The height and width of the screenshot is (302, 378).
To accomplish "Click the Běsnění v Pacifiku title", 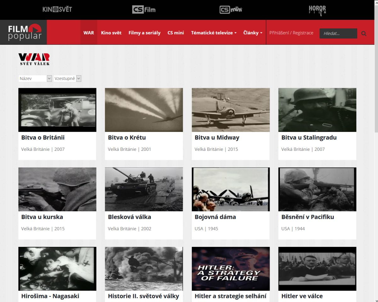I will click(308, 217).
